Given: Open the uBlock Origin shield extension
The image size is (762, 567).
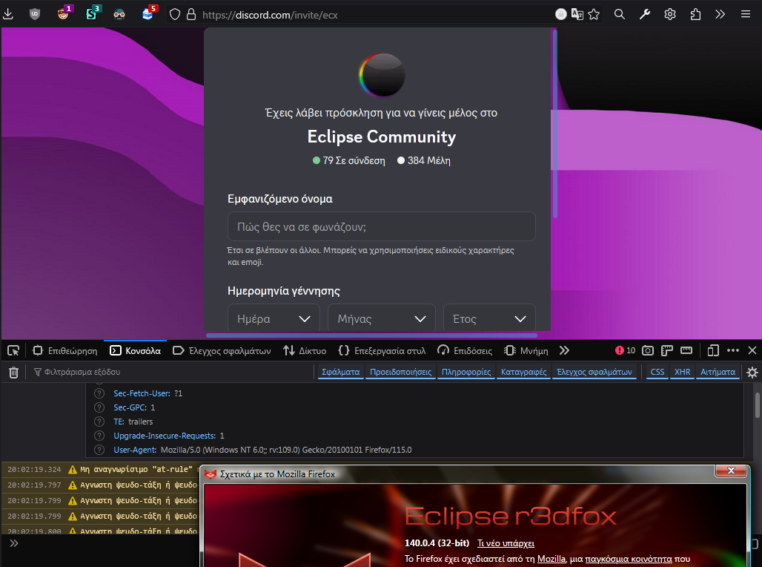Looking at the screenshot, I should pyautogui.click(x=35, y=14).
